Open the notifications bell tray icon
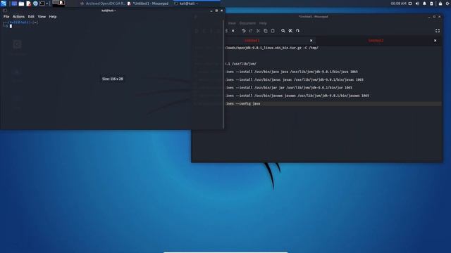 coord(424,4)
